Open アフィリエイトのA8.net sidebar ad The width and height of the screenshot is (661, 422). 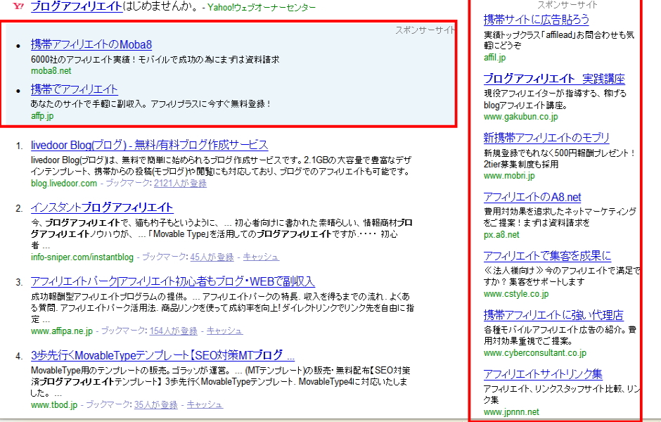coord(532,197)
